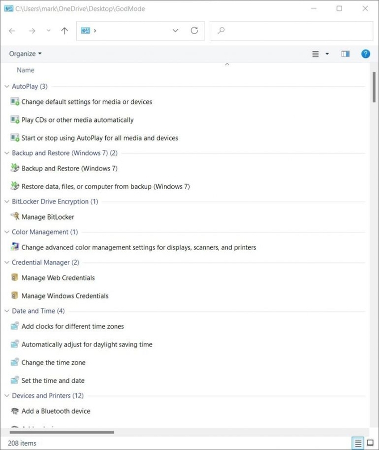Click the Add a Bluetooth device icon
Image resolution: width=379 pixels, height=450 pixels.
click(14, 411)
